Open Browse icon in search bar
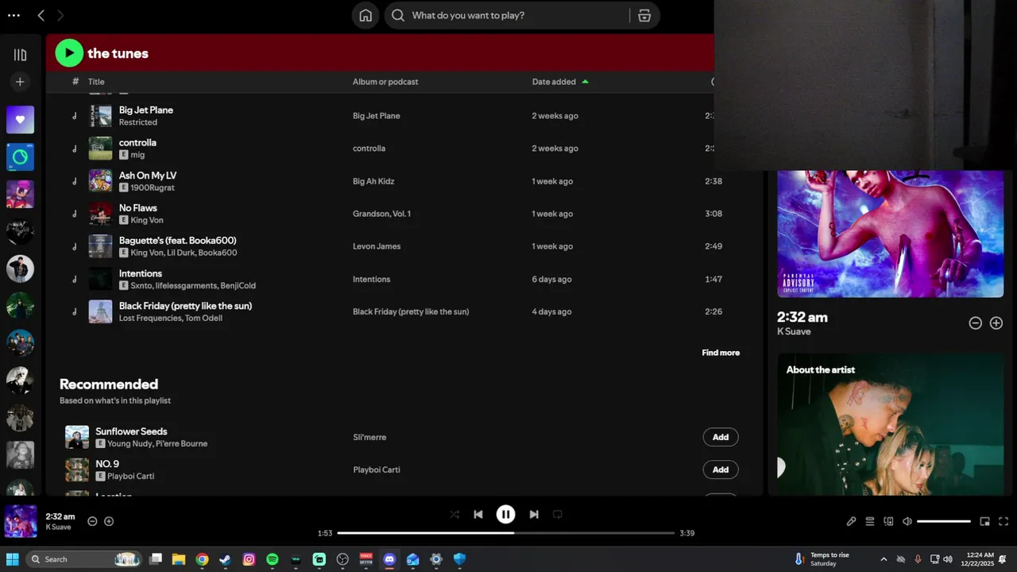Image resolution: width=1017 pixels, height=572 pixels. coord(644,15)
